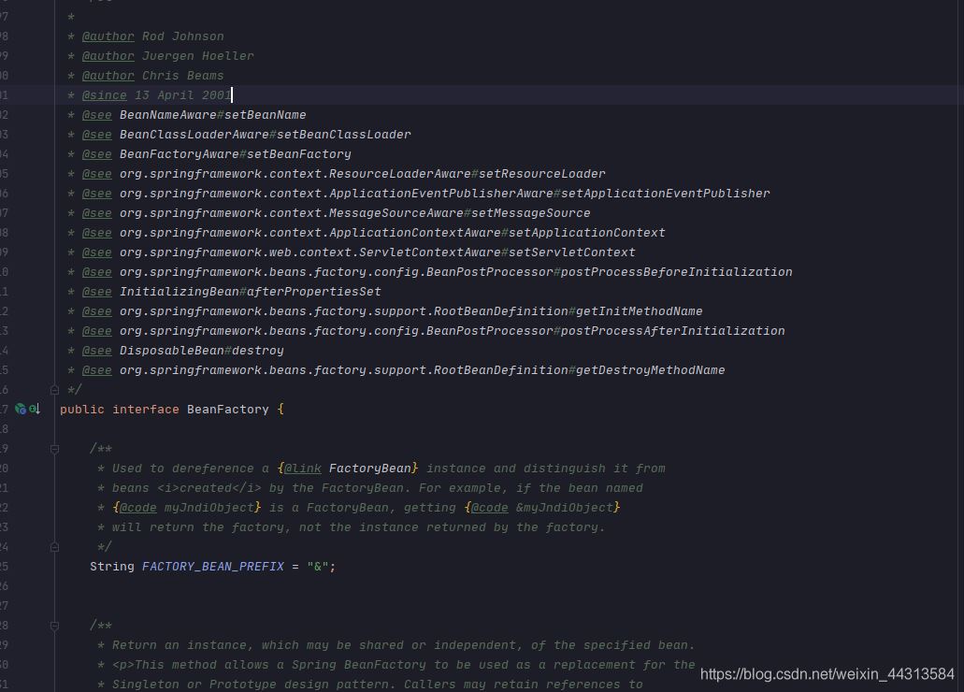
Task: Open BeanPostProcessor#postProcessBeforeInitialization reference
Action: pyautogui.click(x=455, y=272)
